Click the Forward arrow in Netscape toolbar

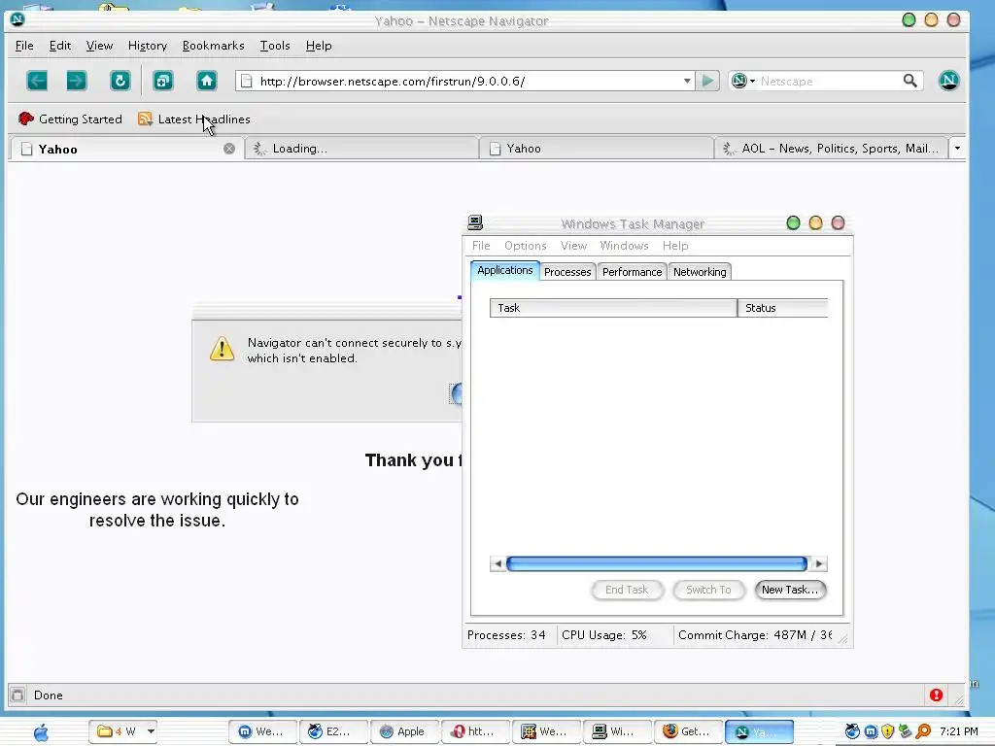click(76, 81)
